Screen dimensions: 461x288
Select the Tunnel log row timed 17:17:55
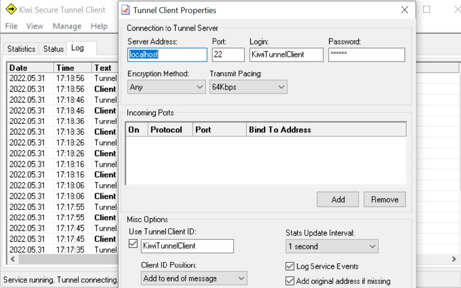(63, 207)
